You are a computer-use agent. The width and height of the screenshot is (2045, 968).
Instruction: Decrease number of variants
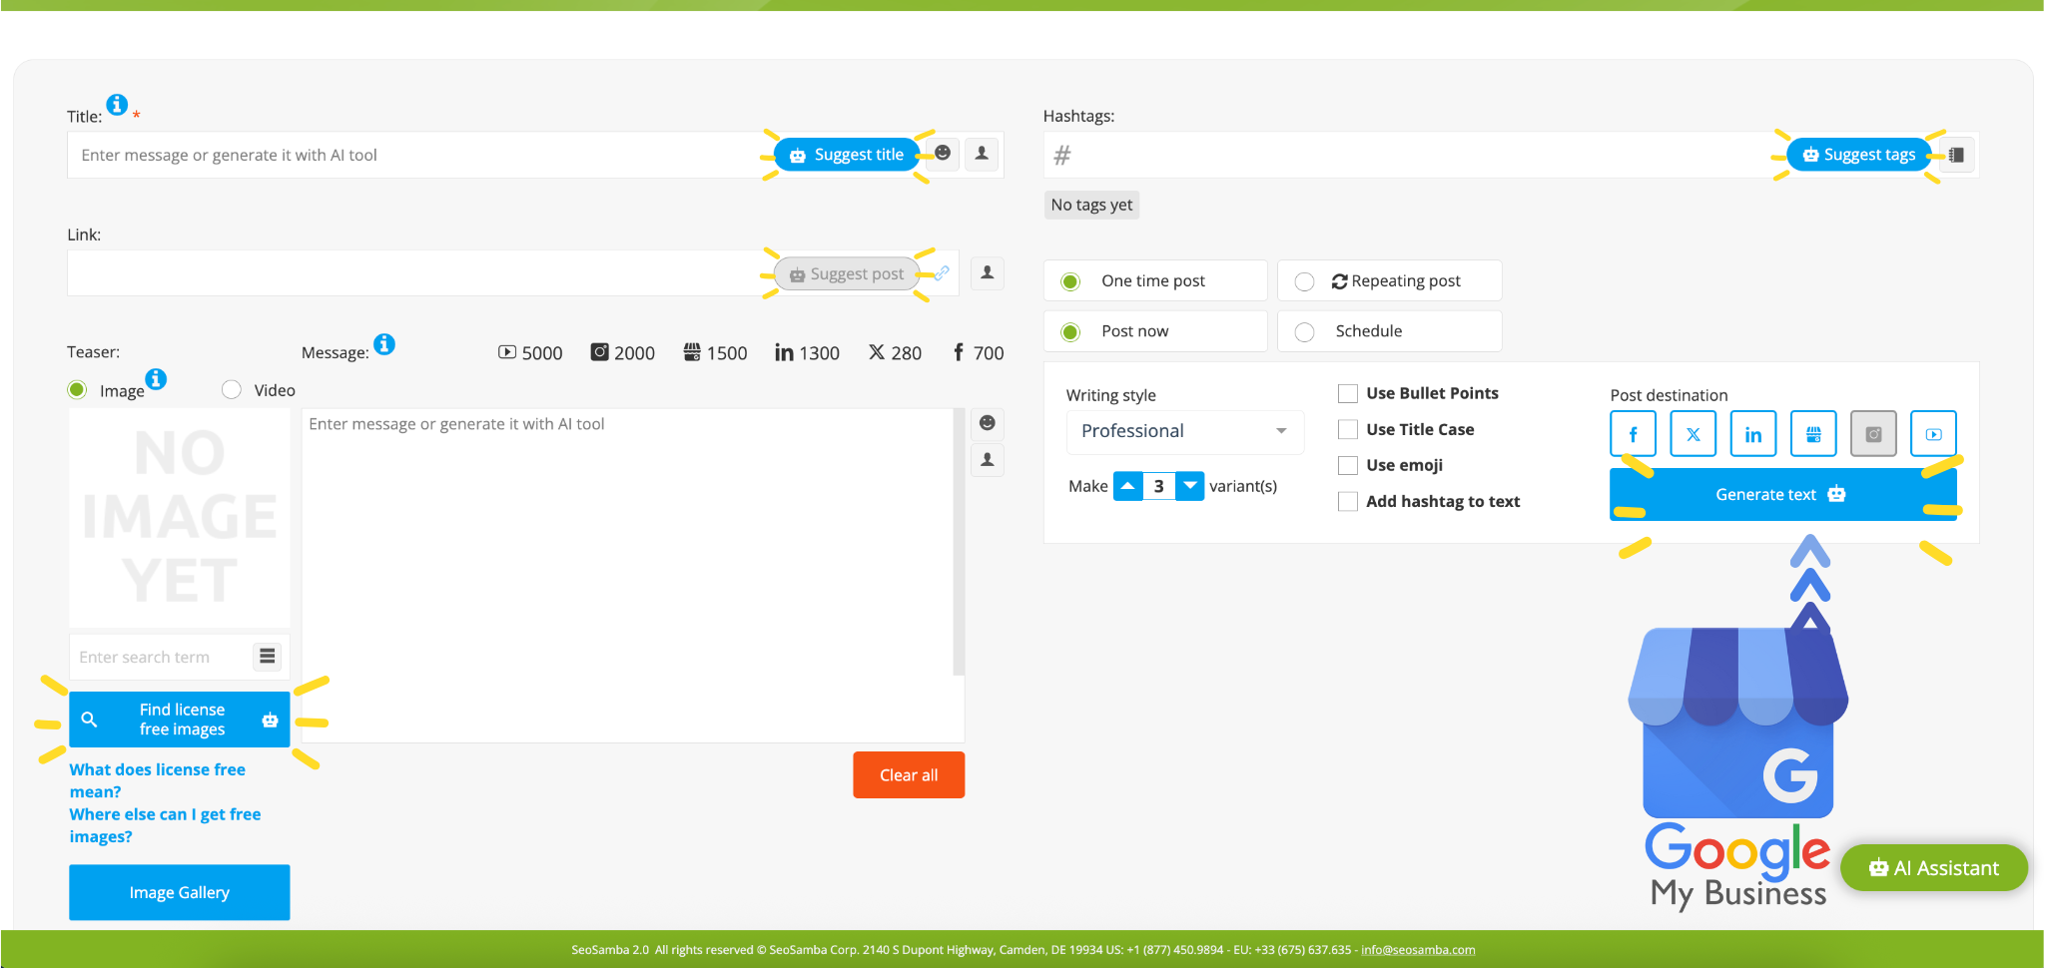coord(1189,486)
